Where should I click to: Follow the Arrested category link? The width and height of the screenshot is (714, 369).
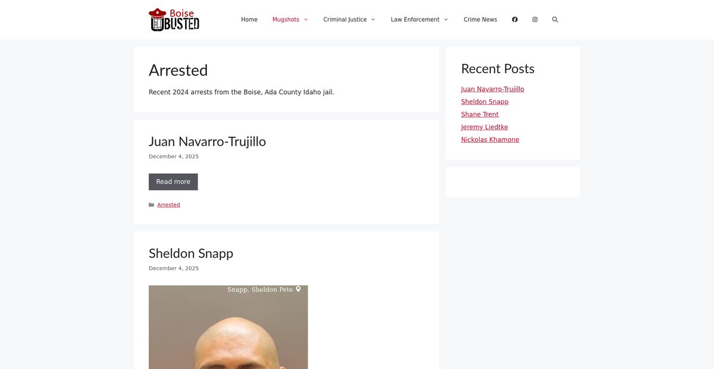point(168,205)
